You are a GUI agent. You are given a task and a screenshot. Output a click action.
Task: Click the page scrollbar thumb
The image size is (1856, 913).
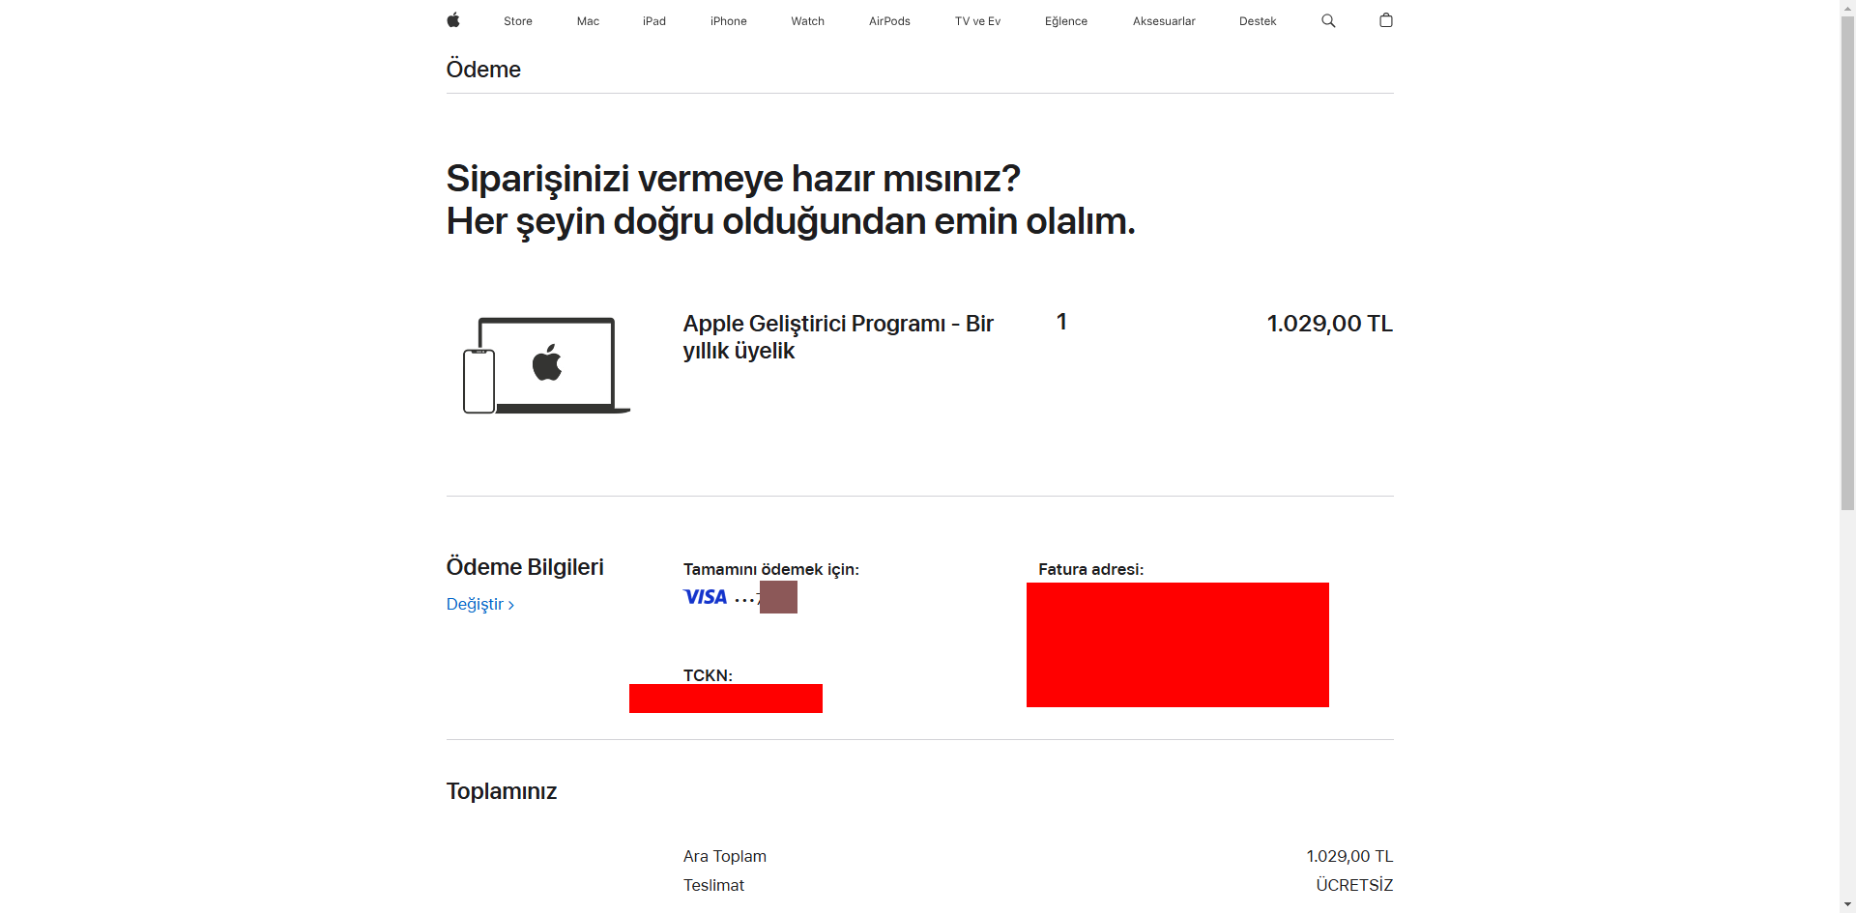point(1847,263)
